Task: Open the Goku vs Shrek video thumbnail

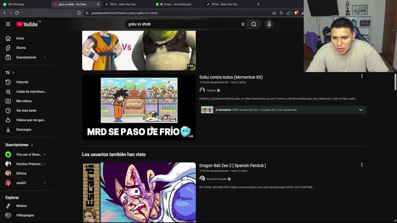Action: (139, 50)
